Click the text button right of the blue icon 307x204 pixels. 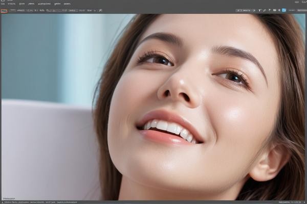(291, 10)
